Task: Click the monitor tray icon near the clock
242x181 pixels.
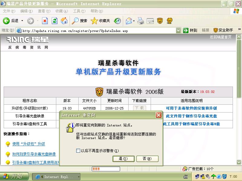Action: (224, 176)
